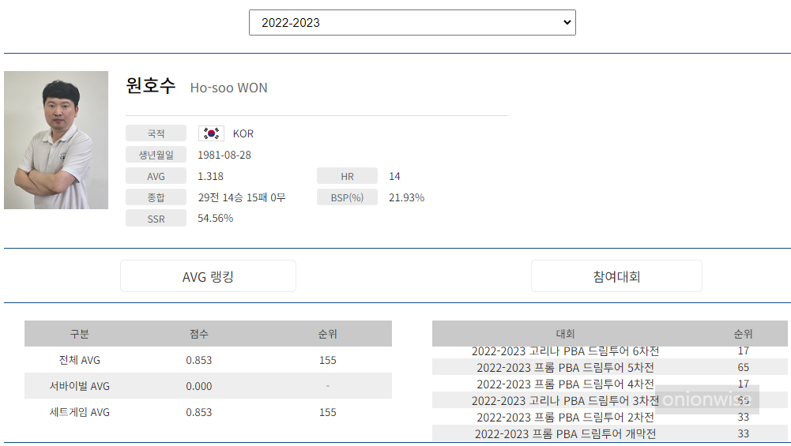The height and width of the screenshot is (446, 791).
Task: Click the HR value 14
Action: 394,176
